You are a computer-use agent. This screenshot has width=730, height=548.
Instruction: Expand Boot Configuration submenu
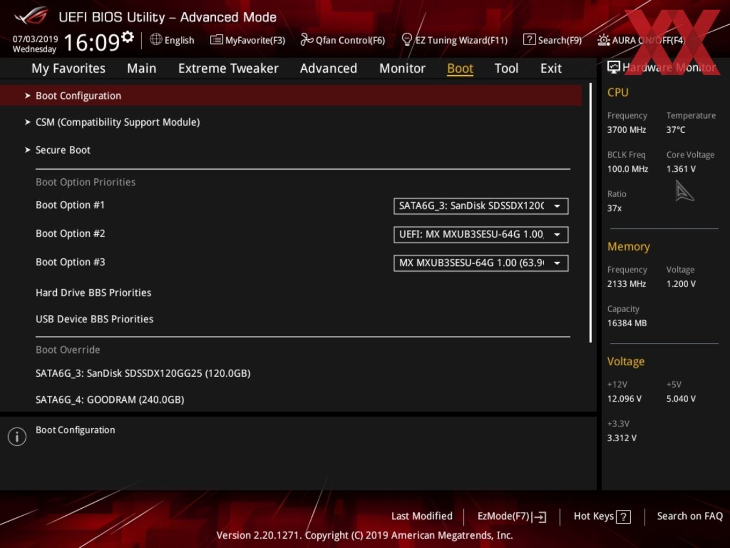pyautogui.click(x=290, y=96)
